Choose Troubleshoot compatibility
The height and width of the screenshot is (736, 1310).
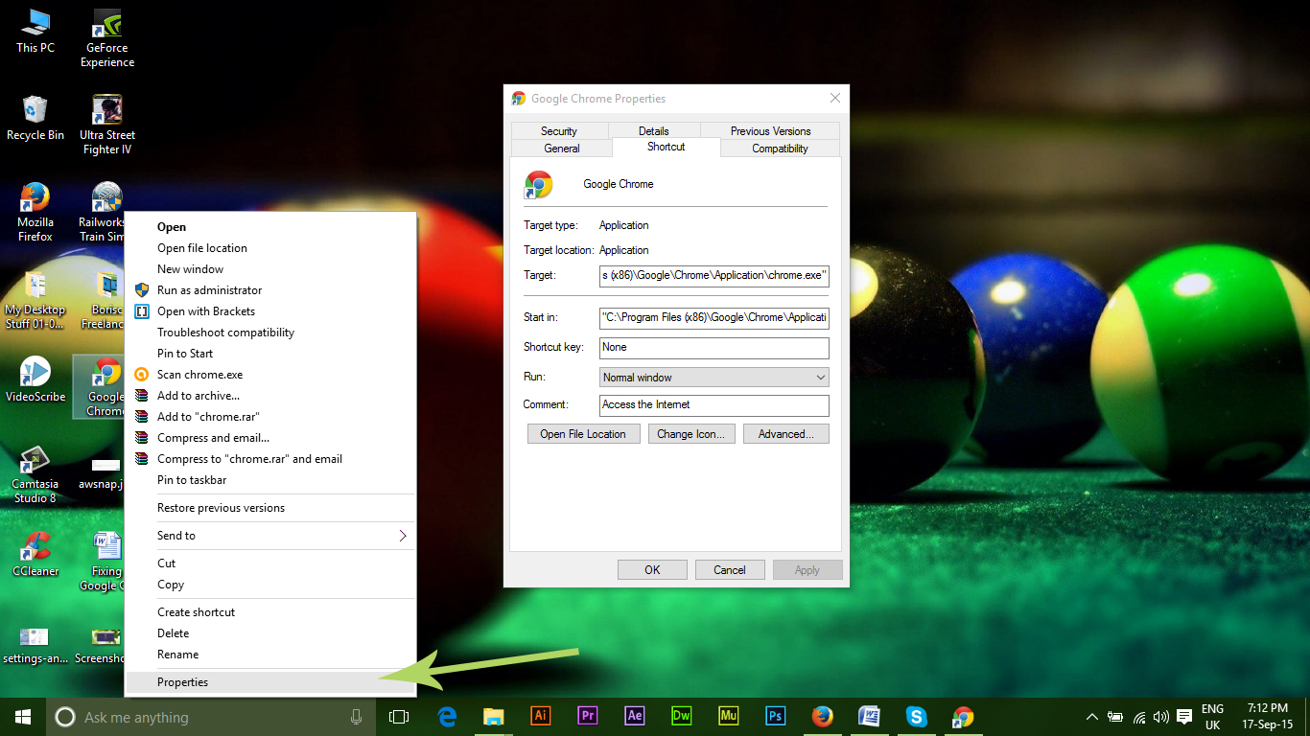point(271,333)
